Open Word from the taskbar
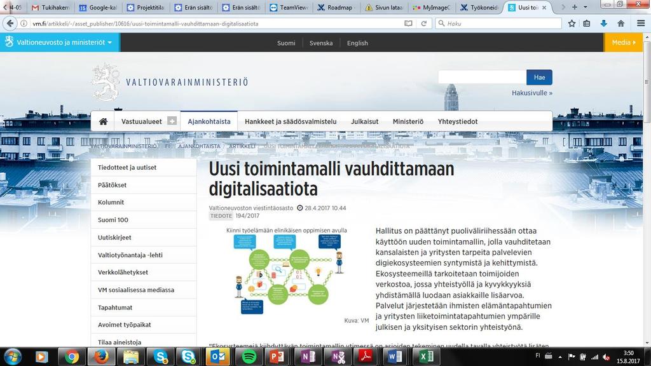The height and width of the screenshot is (366, 651). [395, 357]
